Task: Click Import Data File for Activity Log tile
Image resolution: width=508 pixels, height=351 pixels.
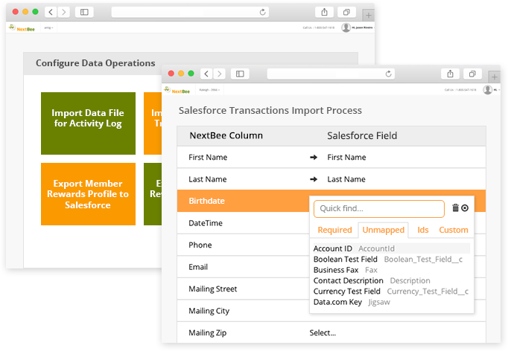Action: point(88,123)
